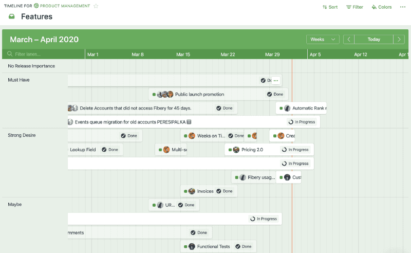Click the favorite star icon next to Product Management
Viewport: 411px width, 253px height.
pos(96,6)
